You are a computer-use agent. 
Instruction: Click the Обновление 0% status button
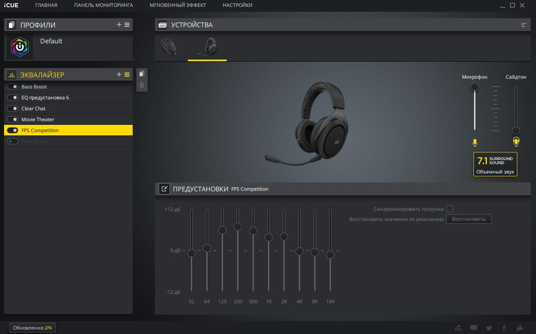(32, 328)
